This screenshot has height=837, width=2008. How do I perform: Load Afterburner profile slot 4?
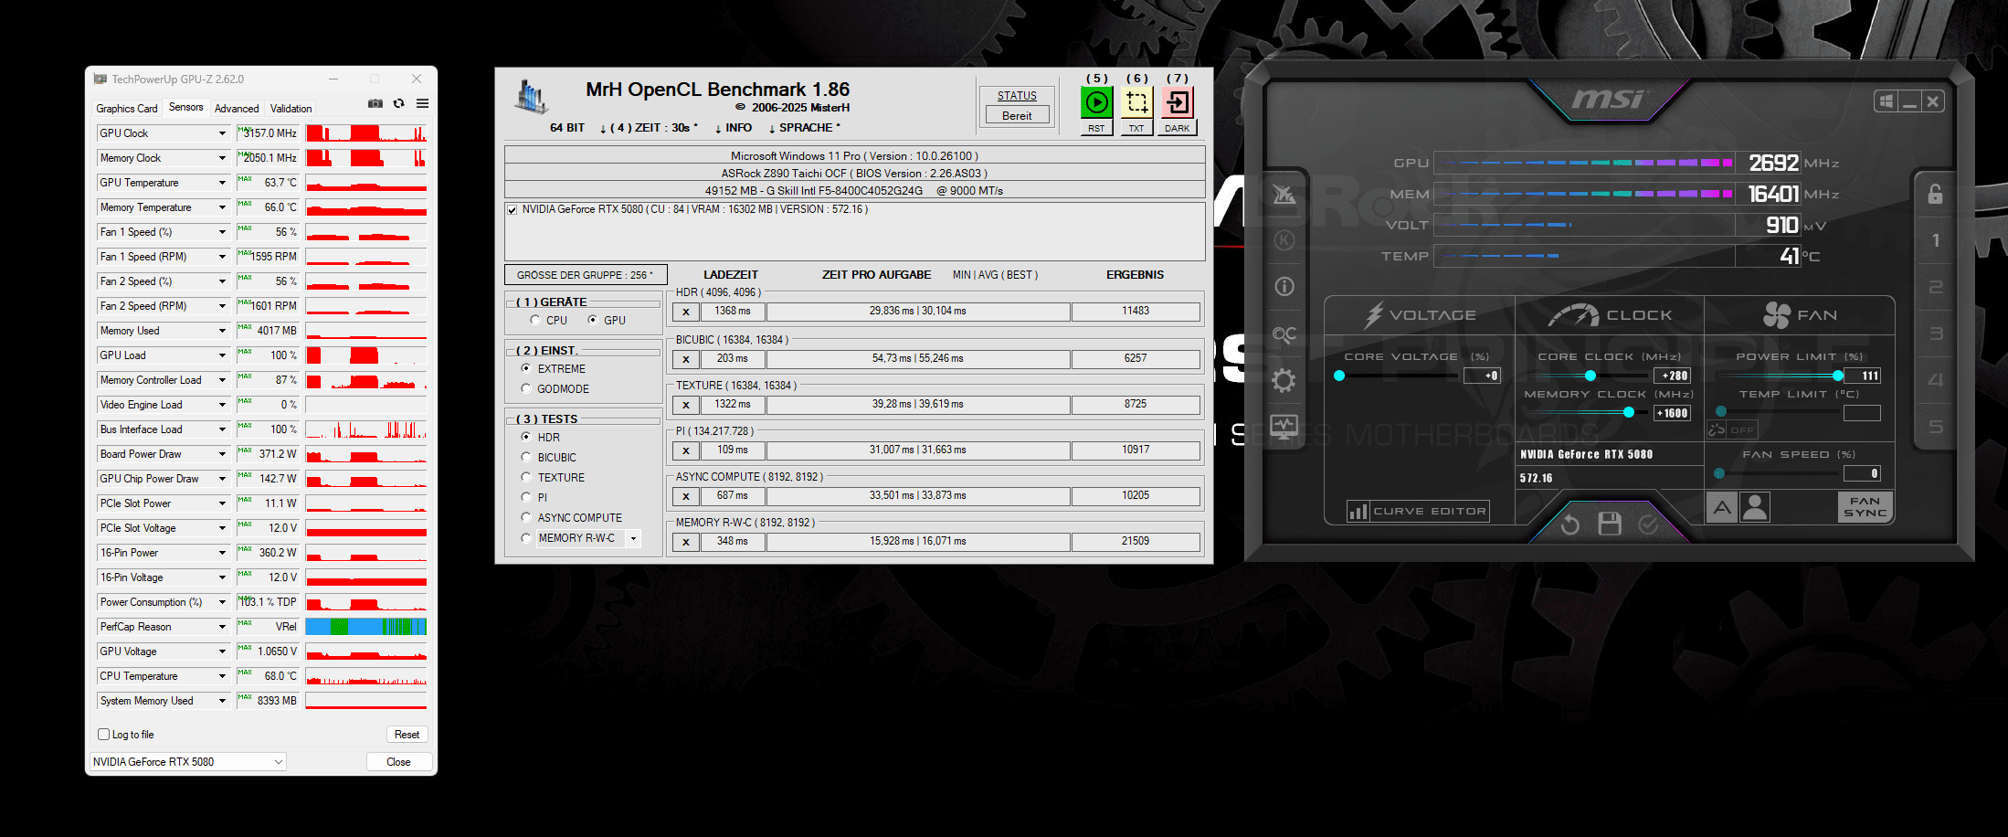coord(1935,381)
